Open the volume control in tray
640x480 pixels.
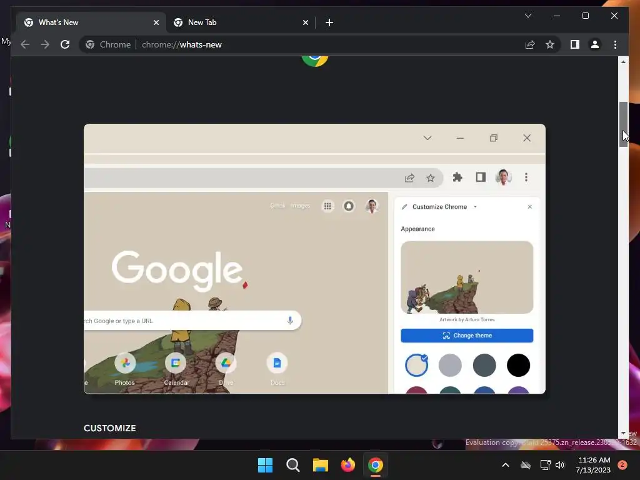560,465
